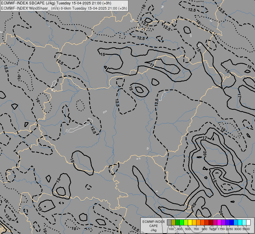Select the dark maroon red legend swatch
The height and width of the screenshot is (234, 255).
coord(211,223)
